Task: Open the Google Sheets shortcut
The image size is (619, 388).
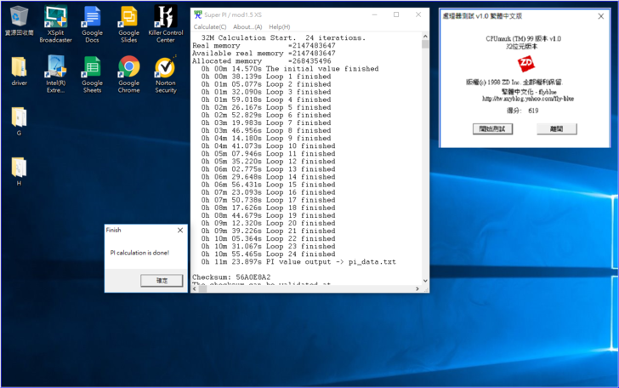Action: (92, 67)
